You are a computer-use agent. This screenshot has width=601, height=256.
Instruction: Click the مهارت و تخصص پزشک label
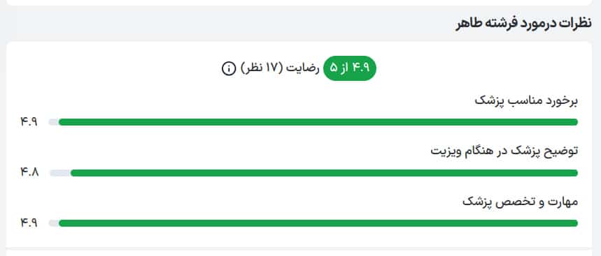[520, 202]
